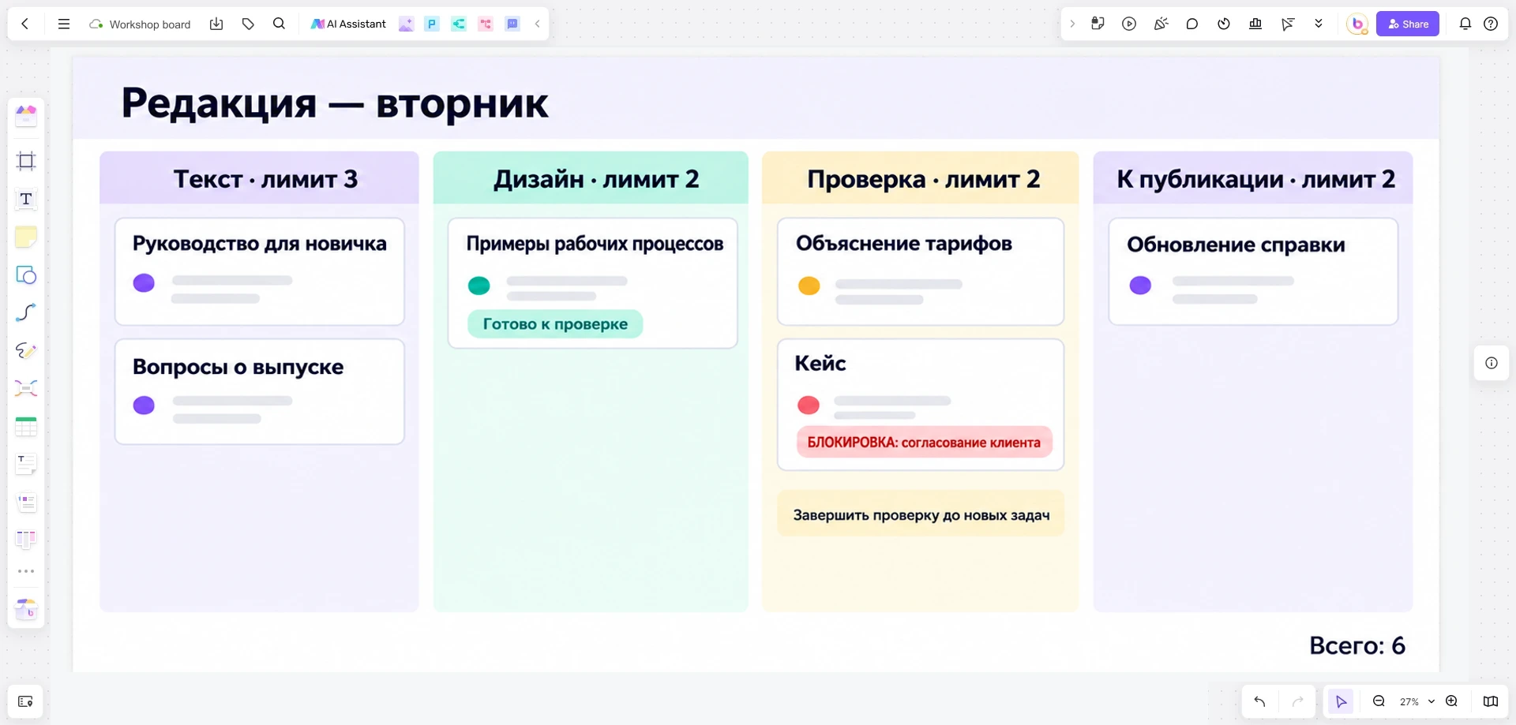Select the Mind map tool
This screenshot has width=1516, height=725.
coord(26,388)
